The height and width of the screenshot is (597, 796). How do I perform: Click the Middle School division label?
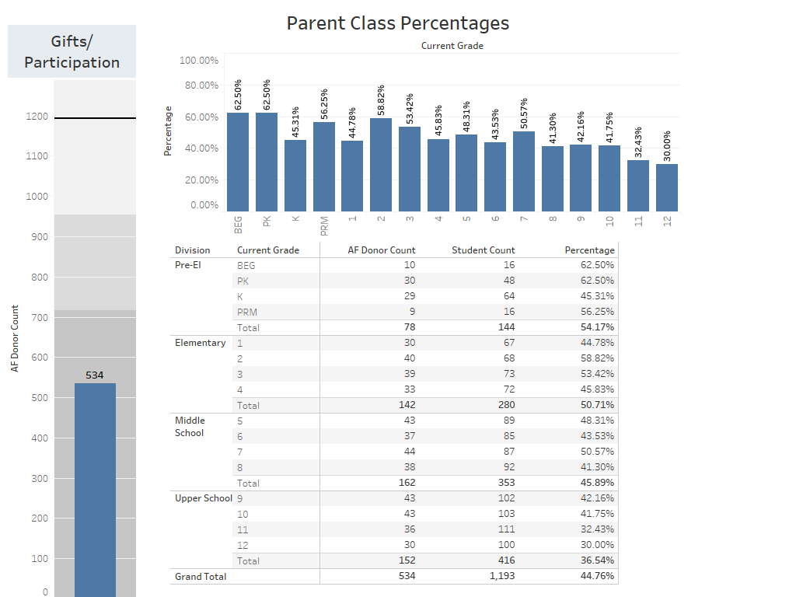click(190, 427)
